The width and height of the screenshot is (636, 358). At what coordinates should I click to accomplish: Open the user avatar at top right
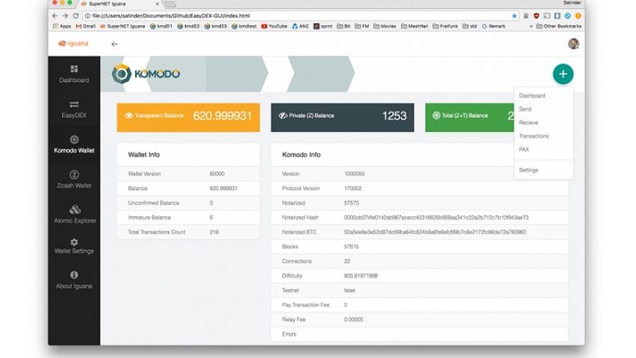click(x=573, y=43)
